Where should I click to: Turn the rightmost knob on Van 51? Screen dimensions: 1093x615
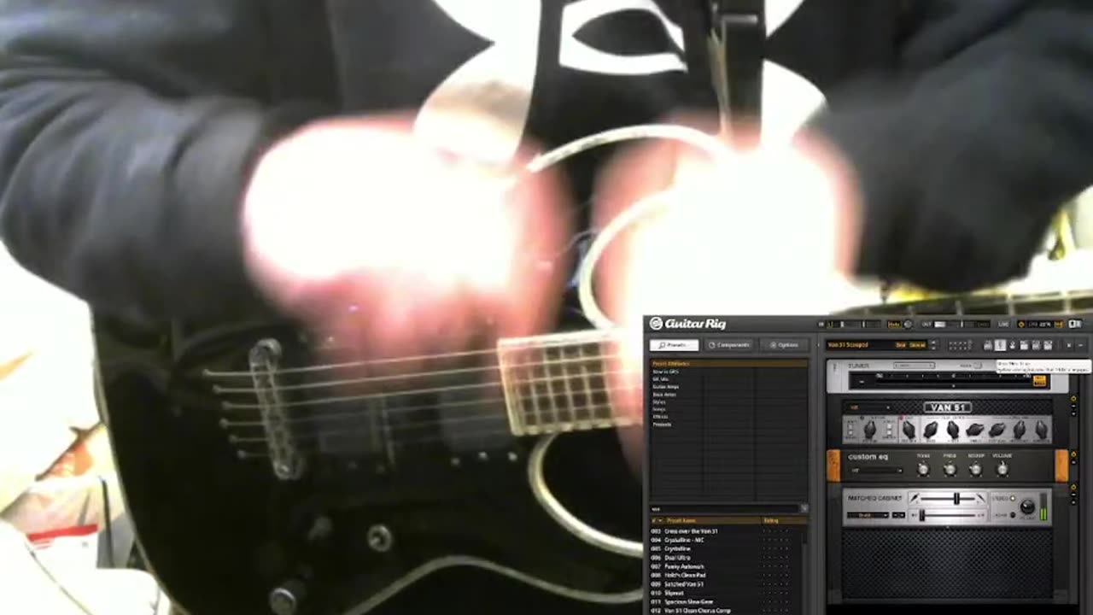pyautogui.click(x=1041, y=430)
